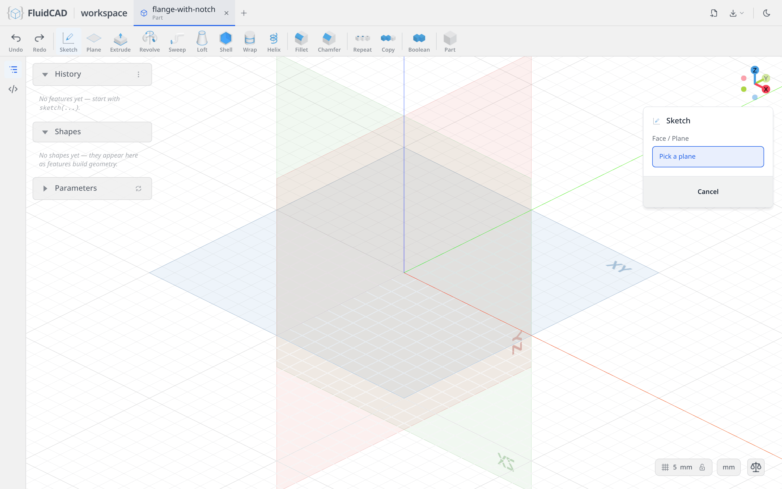Open the Loft tool
Image resolution: width=782 pixels, height=489 pixels.
point(202,42)
